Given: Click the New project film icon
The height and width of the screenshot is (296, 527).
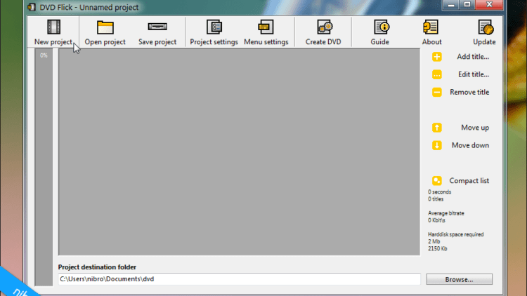Looking at the screenshot, I should point(53,27).
